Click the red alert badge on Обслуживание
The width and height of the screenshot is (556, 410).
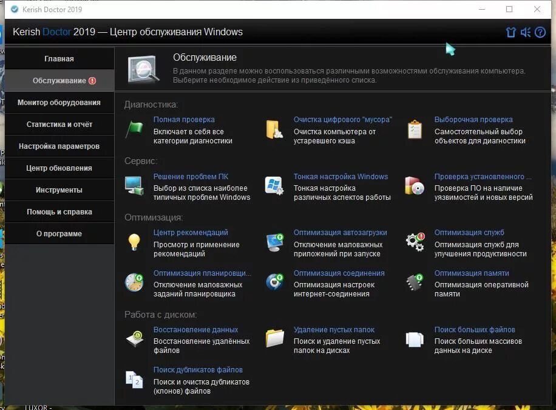[92, 81]
